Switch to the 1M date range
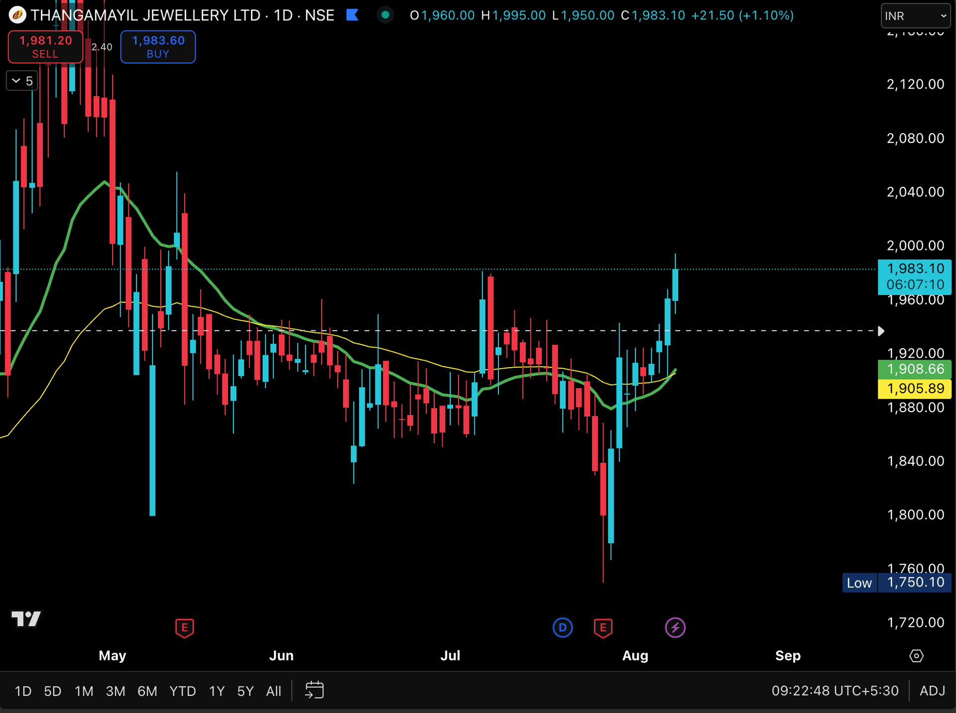Screen dimensions: 956x713 tap(84, 691)
